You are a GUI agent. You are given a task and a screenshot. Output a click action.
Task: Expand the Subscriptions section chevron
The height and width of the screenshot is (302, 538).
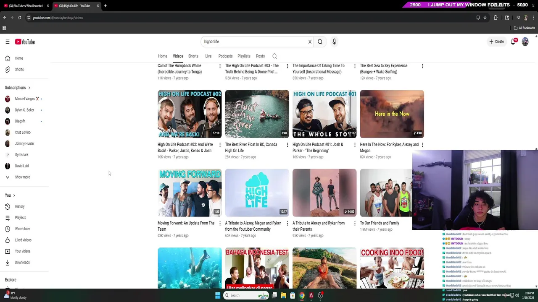[29, 88]
